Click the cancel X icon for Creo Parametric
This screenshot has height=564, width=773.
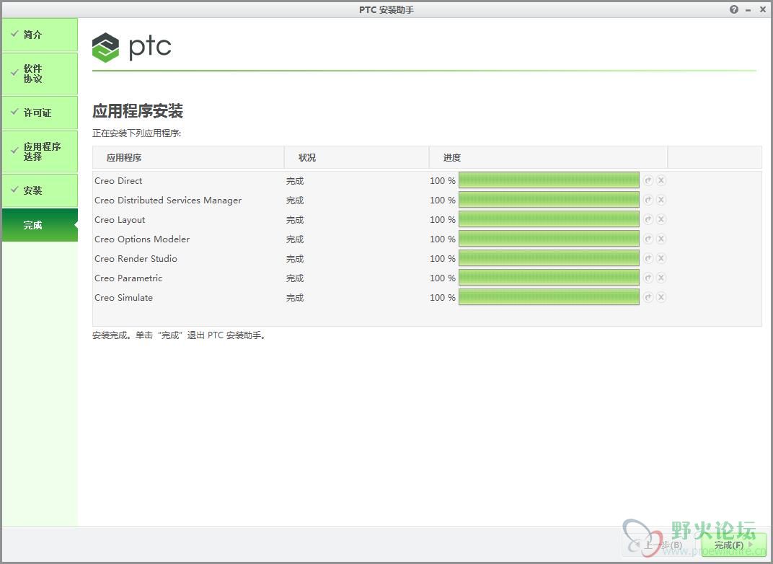click(661, 278)
